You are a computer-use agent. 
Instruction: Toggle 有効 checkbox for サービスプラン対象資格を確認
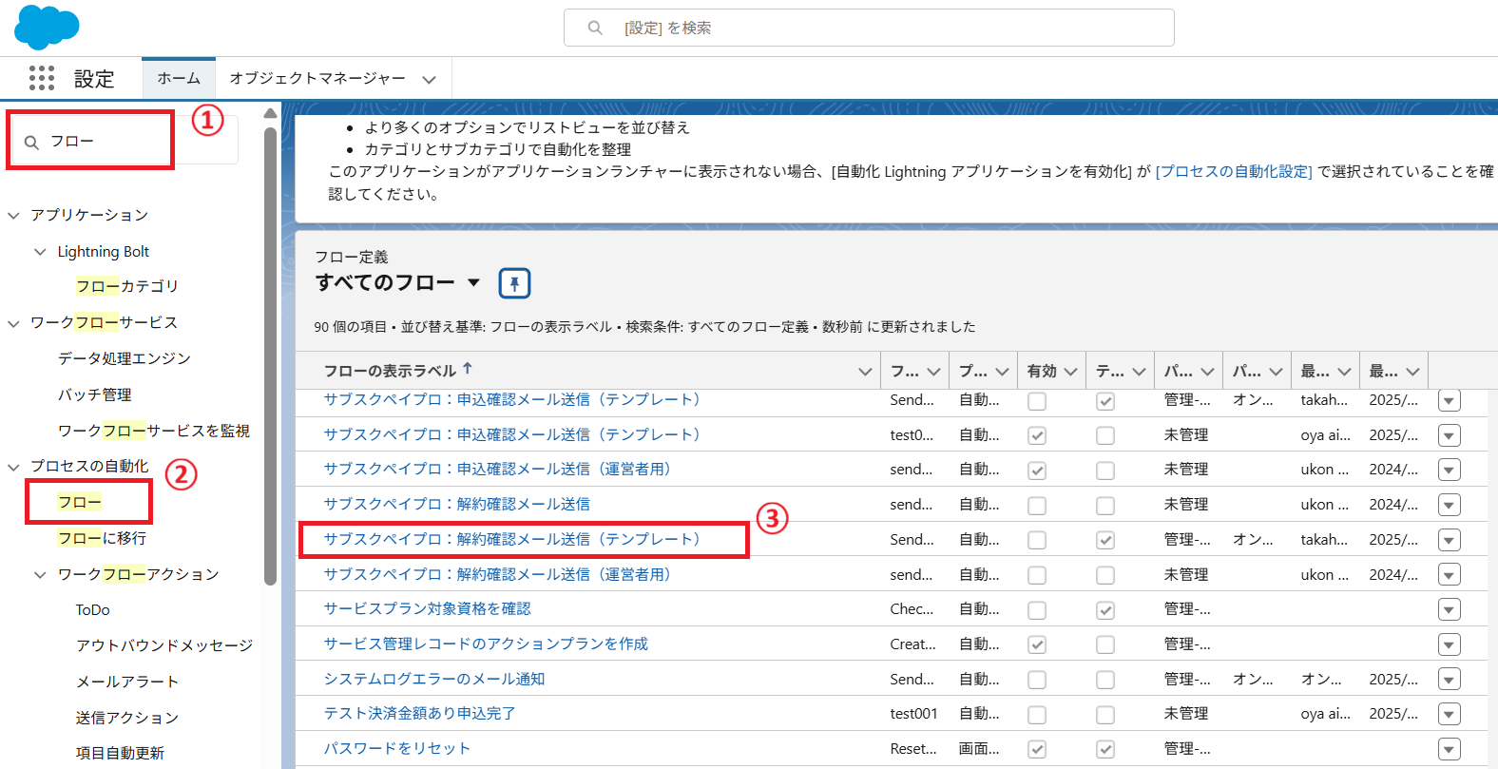tap(1037, 610)
